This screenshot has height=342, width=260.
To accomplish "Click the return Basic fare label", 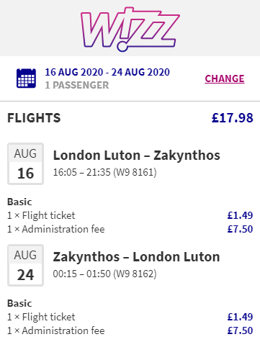I will click(19, 303).
